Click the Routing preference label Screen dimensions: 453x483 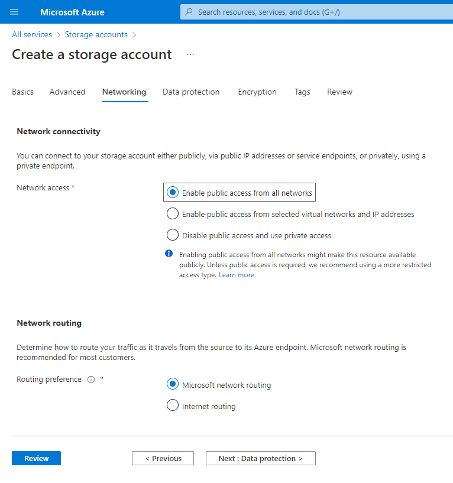point(49,379)
